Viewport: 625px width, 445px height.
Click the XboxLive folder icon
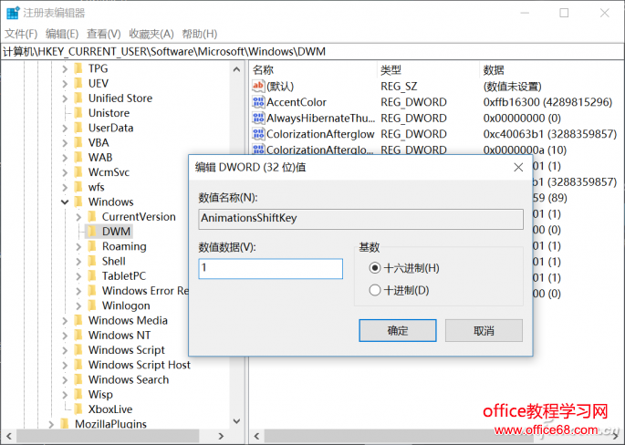coord(78,409)
